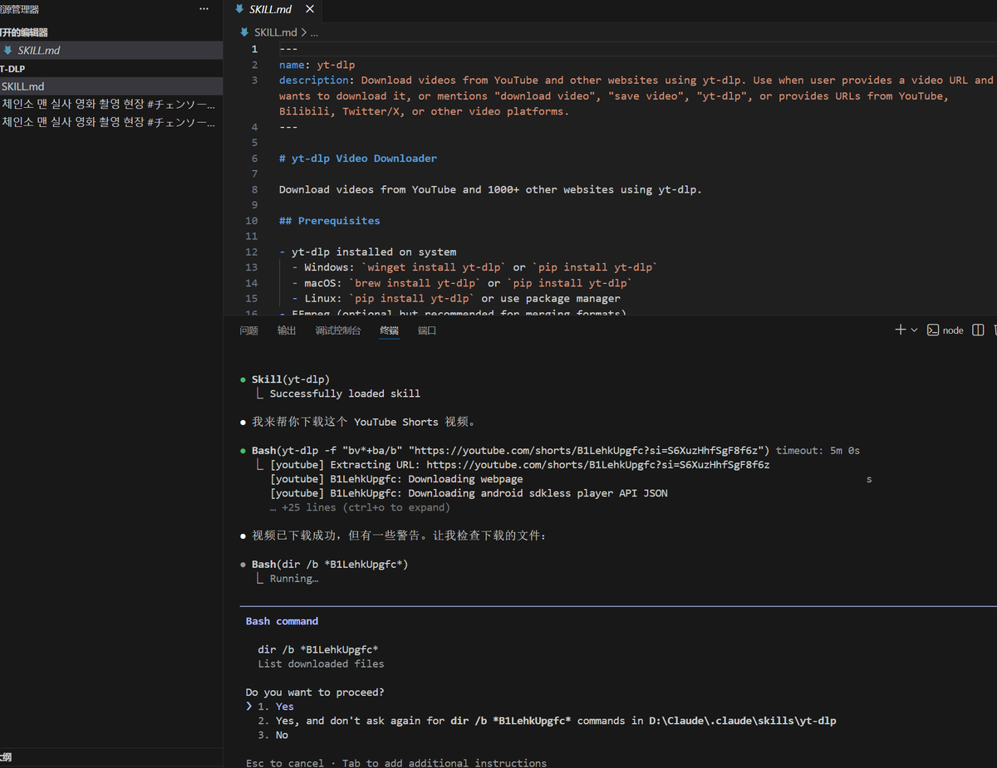Open the explorer panel more actions (…) menu
This screenshot has width=997, height=768.
pyautogui.click(x=204, y=9)
